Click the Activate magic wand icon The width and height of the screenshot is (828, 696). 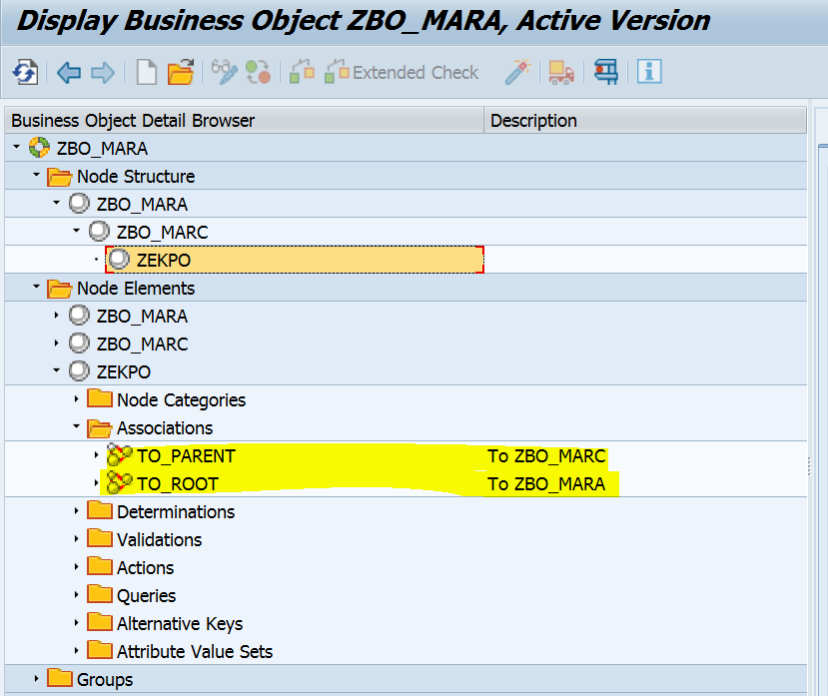(518, 71)
